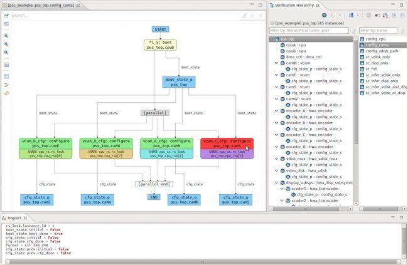Collapse the vdisk_mux : hwa_vdisk_mux node
This screenshot has height=265, width=408.
tap(277, 158)
